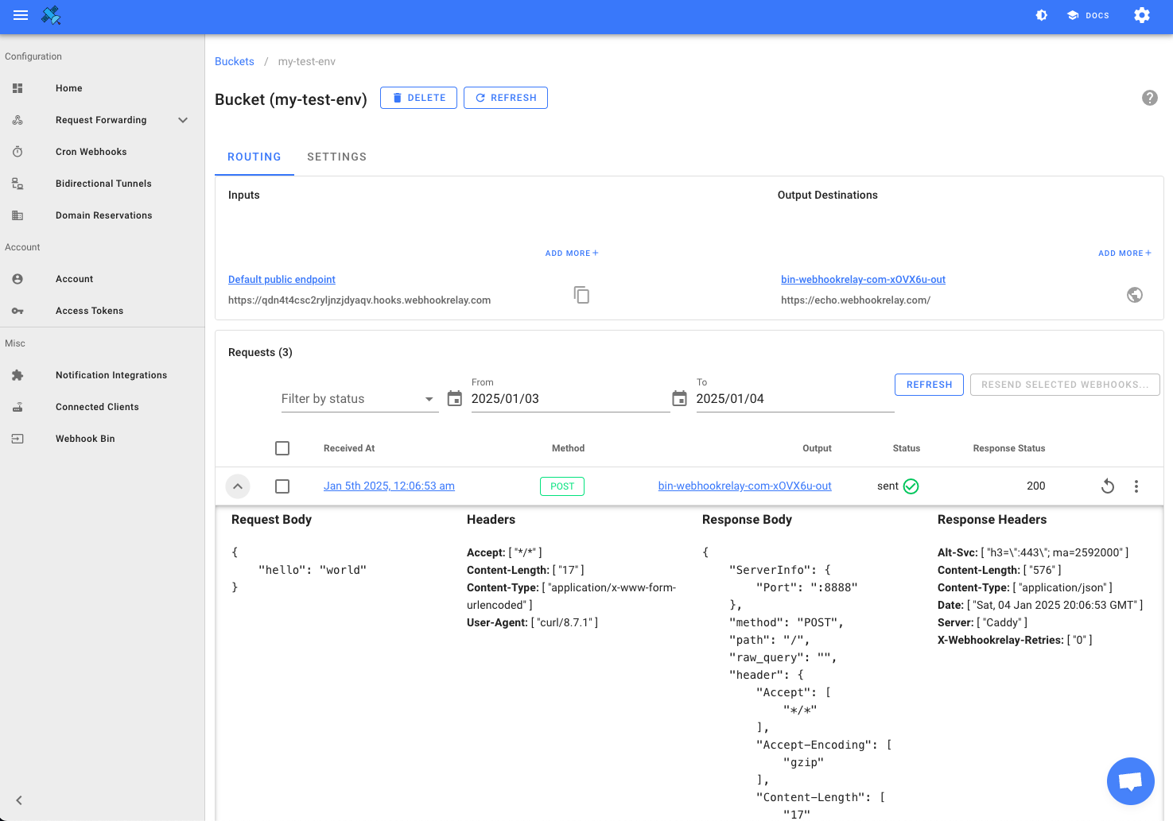This screenshot has width=1173, height=821.
Task: Open Cron Webhooks in the sidebar
Action: click(x=91, y=152)
